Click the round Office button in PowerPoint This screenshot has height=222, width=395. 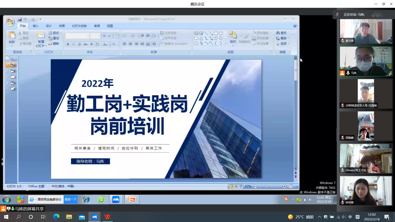[x=10, y=21]
